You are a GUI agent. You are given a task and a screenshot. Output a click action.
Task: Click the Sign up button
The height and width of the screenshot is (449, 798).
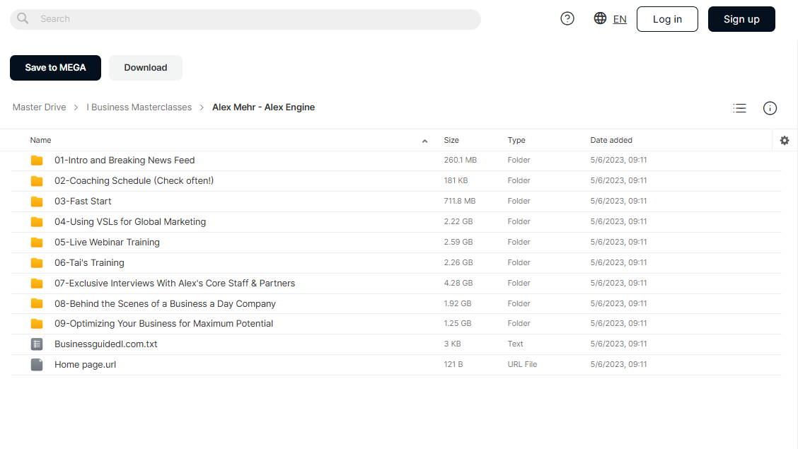tap(741, 19)
